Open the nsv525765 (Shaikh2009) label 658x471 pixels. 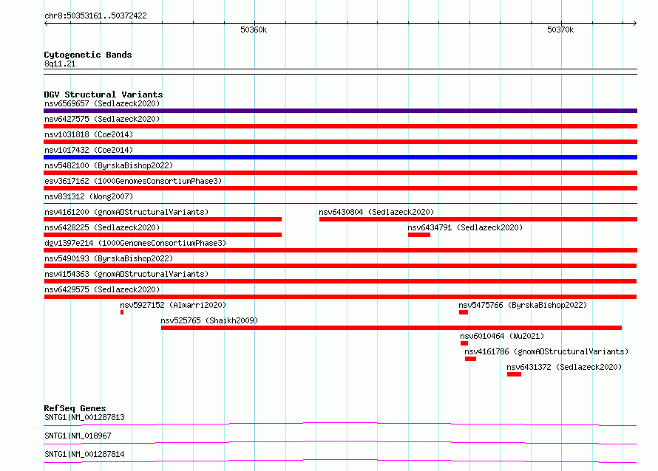coord(209,320)
